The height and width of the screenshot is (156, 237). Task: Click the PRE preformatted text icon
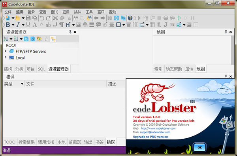pos(135,25)
